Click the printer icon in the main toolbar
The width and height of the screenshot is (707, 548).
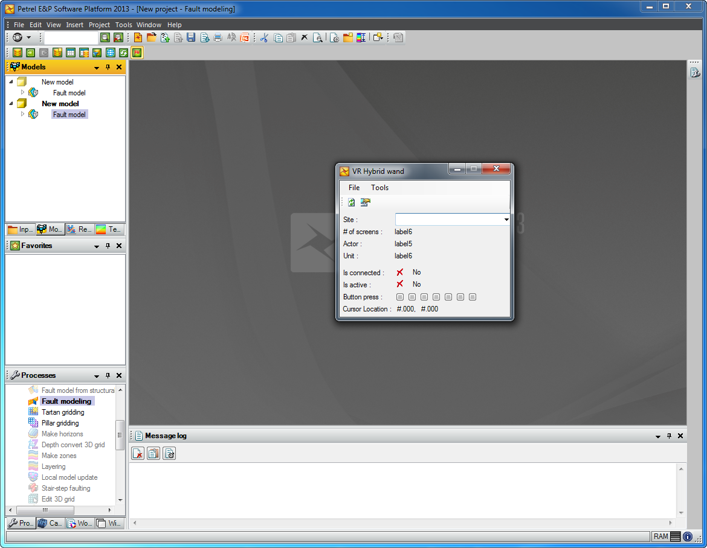(x=218, y=37)
